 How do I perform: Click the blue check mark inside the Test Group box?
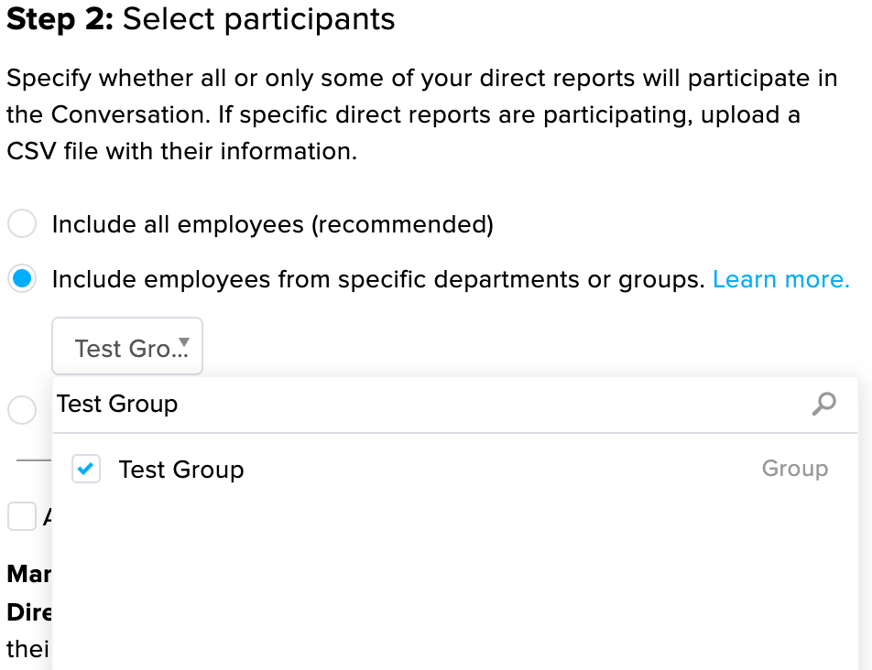[86, 469]
